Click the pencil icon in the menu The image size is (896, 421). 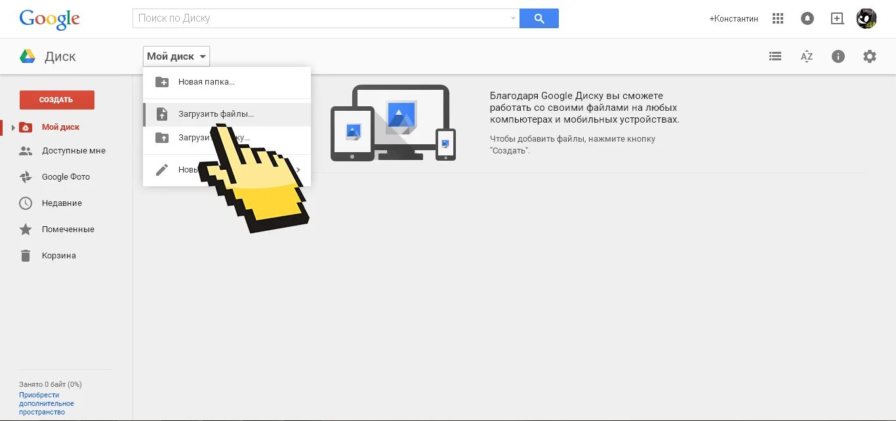point(161,170)
